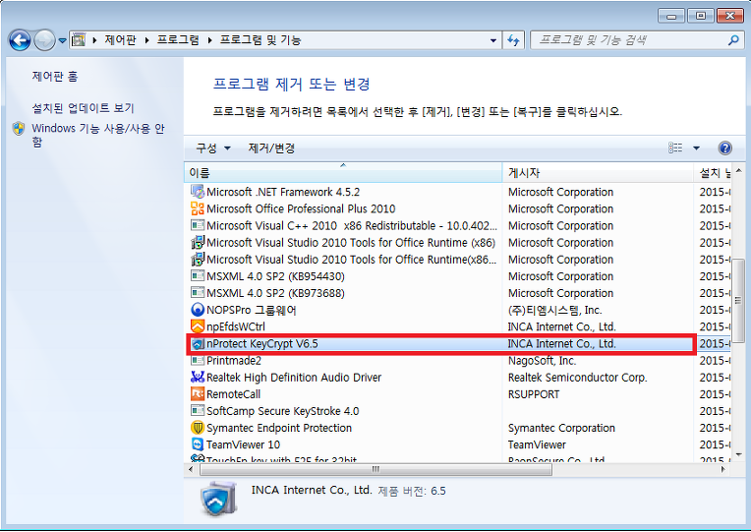The image size is (751, 532).
Task: Open 설치된 업데이트 보기 link
Action: pyautogui.click(x=83, y=108)
